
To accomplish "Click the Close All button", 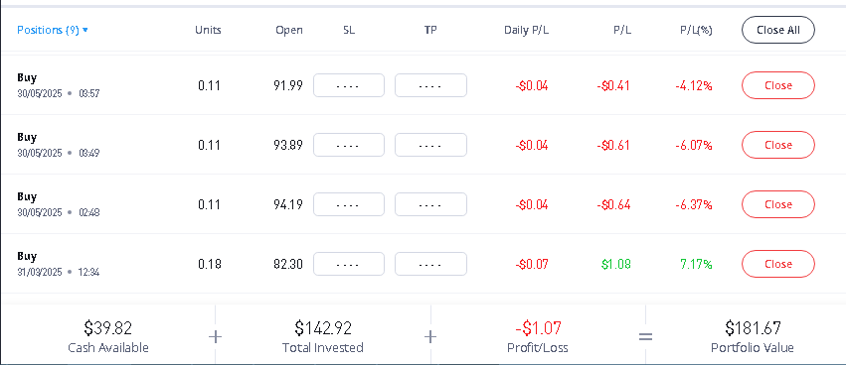I will [x=778, y=30].
